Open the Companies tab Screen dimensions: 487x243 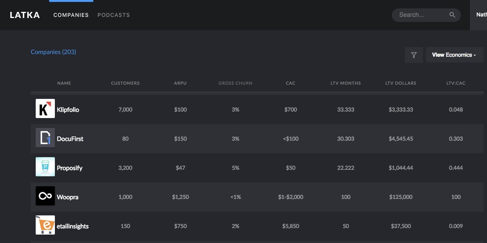pos(71,15)
